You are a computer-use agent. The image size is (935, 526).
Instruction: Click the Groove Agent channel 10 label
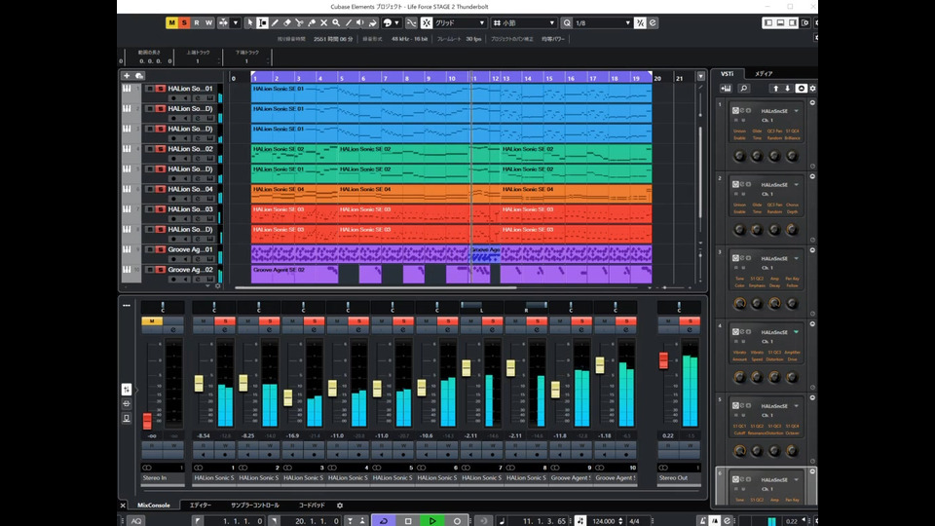click(x=616, y=477)
